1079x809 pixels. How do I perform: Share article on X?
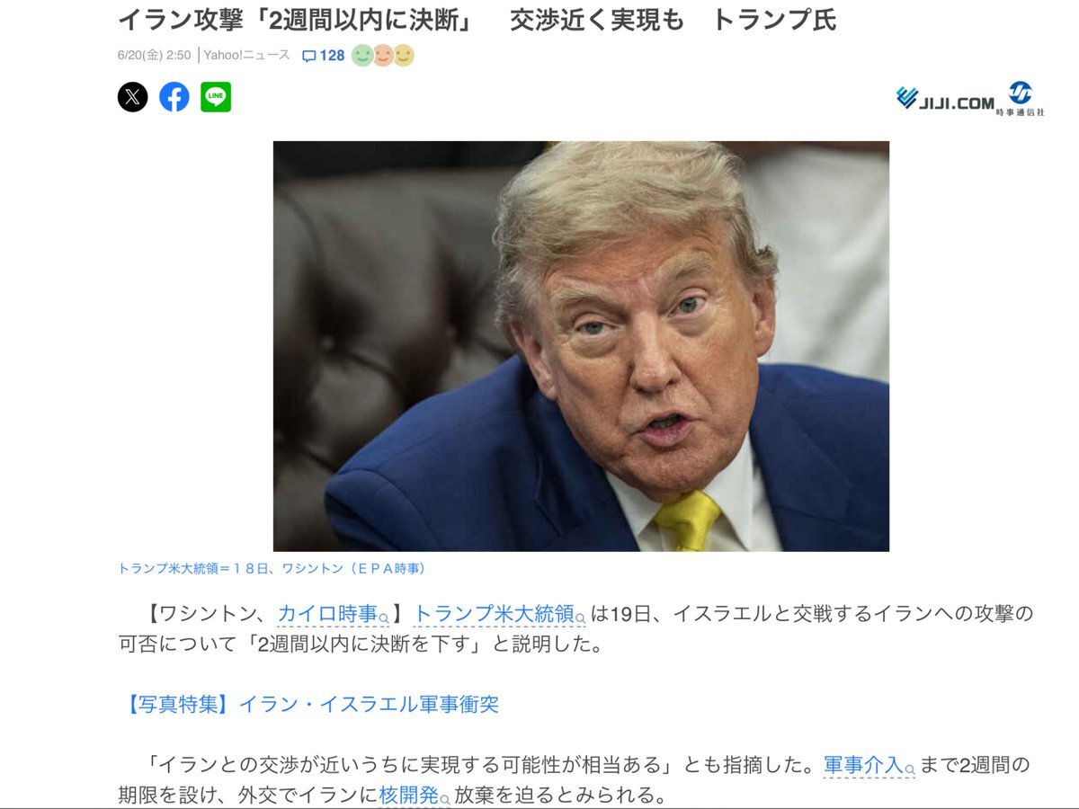tap(133, 97)
